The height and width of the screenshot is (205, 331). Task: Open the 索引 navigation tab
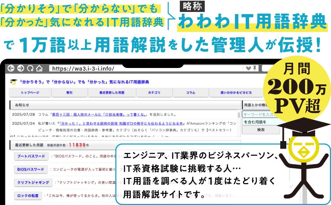coord(69,93)
